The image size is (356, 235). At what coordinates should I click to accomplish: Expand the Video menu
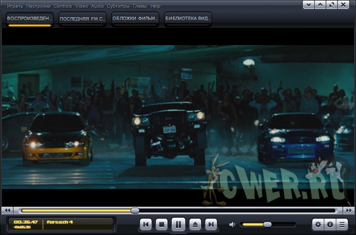[81, 6]
